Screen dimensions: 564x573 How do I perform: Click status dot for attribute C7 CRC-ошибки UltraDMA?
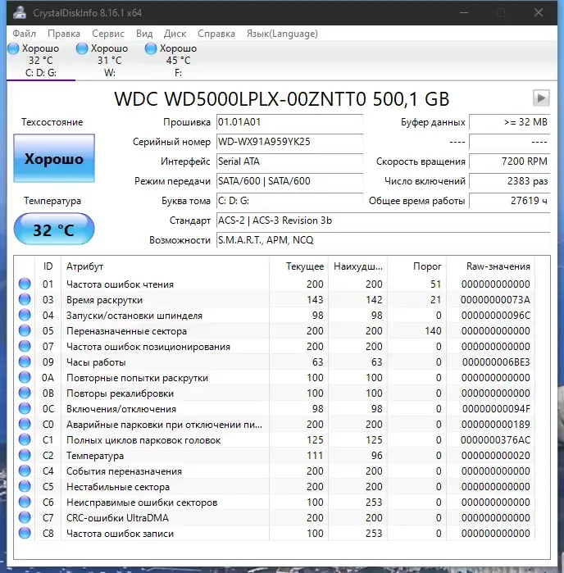tap(25, 517)
